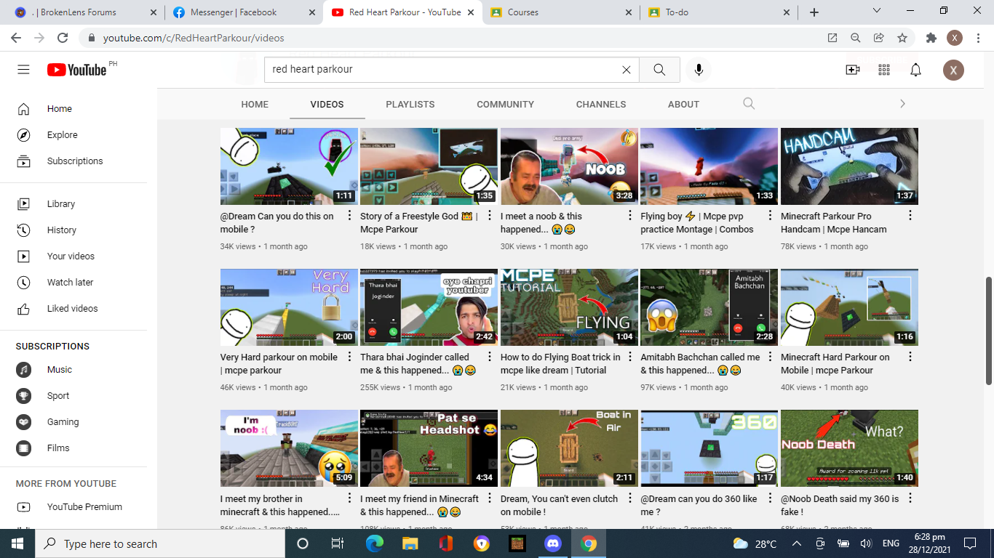Image resolution: width=994 pixels, height=558 pixels.
Task: Open a new Chrome tab
Action: tap(814, 12)
